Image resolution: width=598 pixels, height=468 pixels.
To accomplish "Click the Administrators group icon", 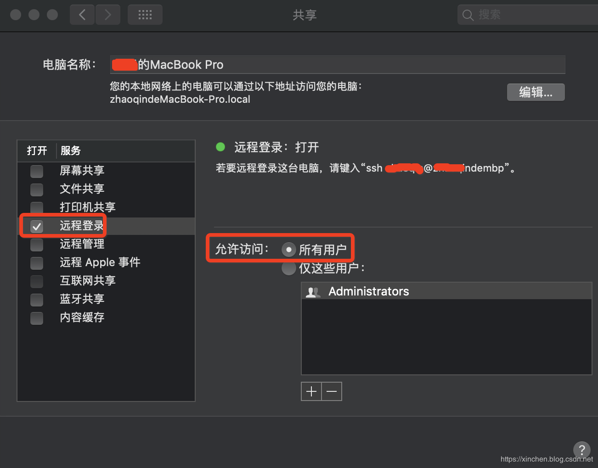I will [x=313, y=291].
